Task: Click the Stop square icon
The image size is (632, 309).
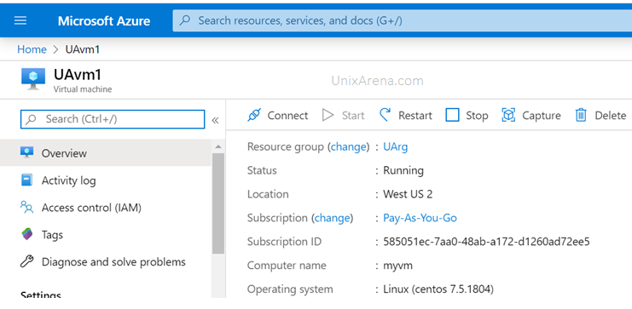Action: [452, 115]
